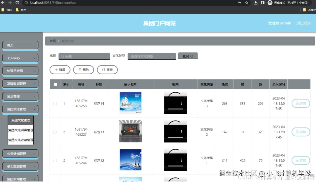Tick the select-all checkbox in table header
Screen dimensions: 316x182
tap(55, 84)
